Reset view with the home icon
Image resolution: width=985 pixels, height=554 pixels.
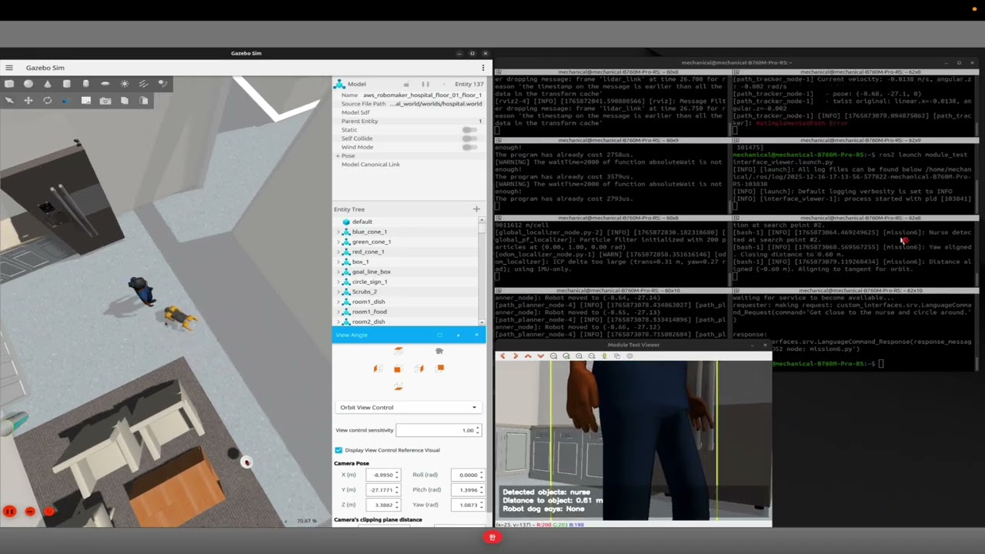[x=439, y=351]
